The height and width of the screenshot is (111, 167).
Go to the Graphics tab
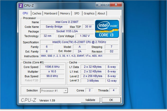tap(89, 13)
